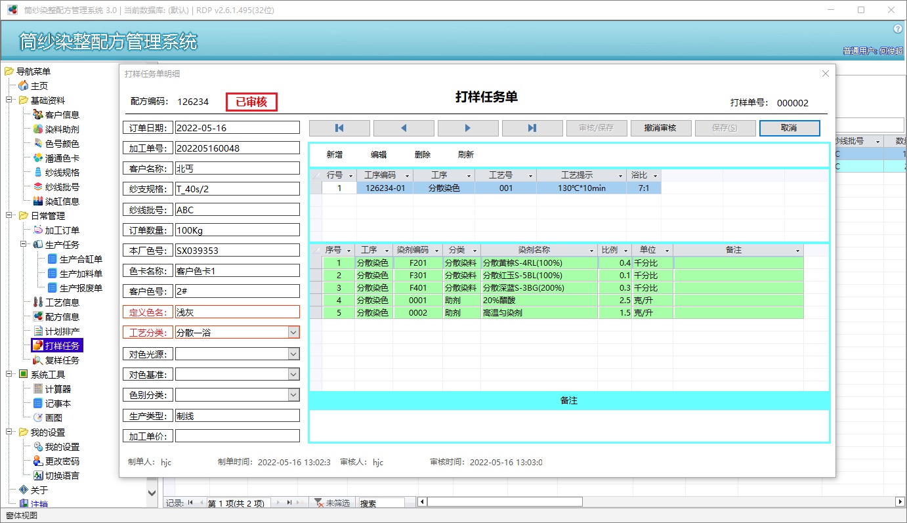Collapse the 系统工具 tree node
This screenshot has height=523, width=907.
[9, 375]
